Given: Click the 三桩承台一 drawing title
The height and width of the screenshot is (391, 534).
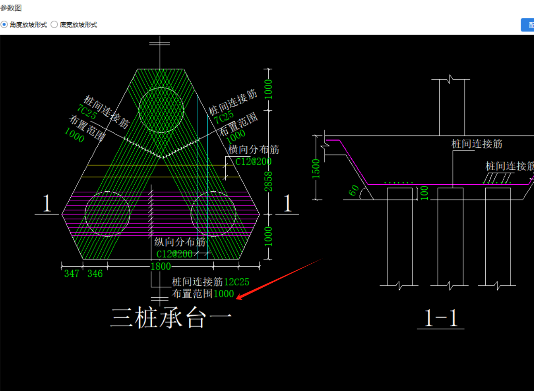Looking at the screenshot, I should coord(171,318).
